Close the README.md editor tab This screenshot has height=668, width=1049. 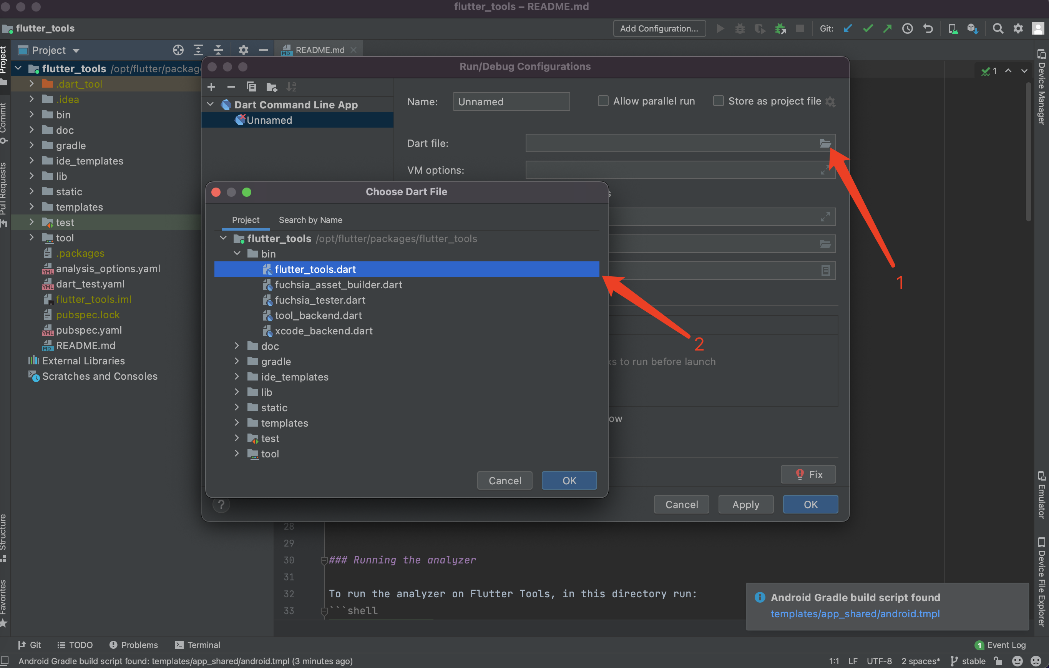354,50
